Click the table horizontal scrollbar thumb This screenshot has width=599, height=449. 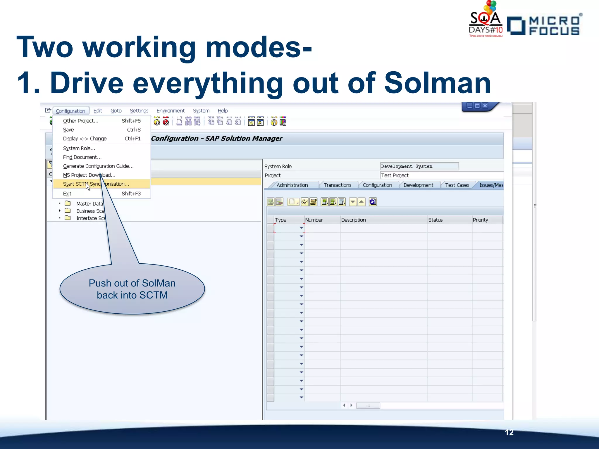(368, 406)
